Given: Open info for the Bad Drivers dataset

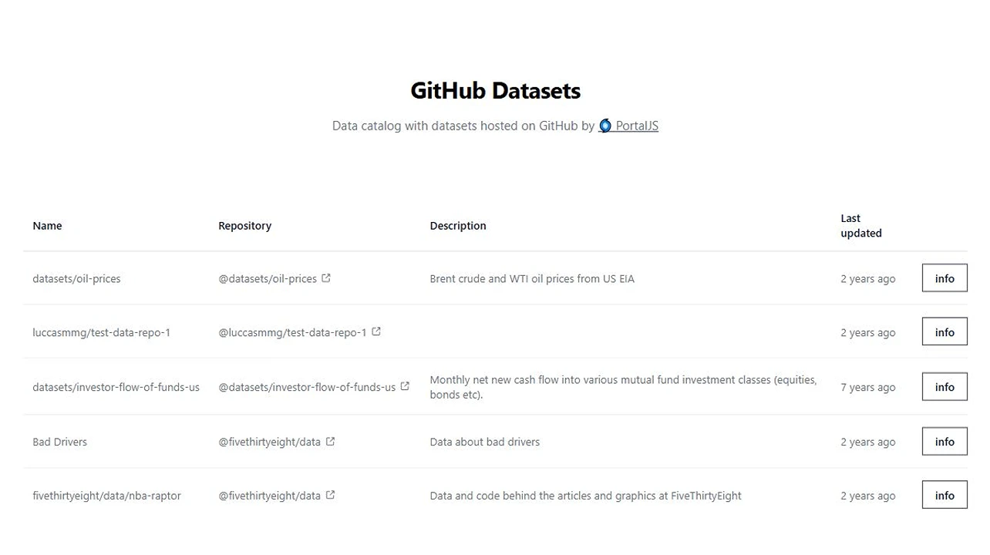Looking at the screenshot, I should click(x=944, y=441).
